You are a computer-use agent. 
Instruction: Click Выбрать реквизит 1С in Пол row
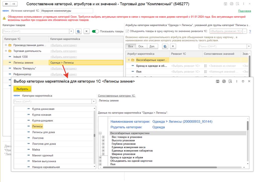click(186, 71)
